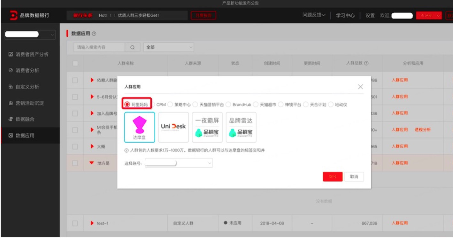Click the 产品新功能发布公告 announcement bar

pos(240,3)
